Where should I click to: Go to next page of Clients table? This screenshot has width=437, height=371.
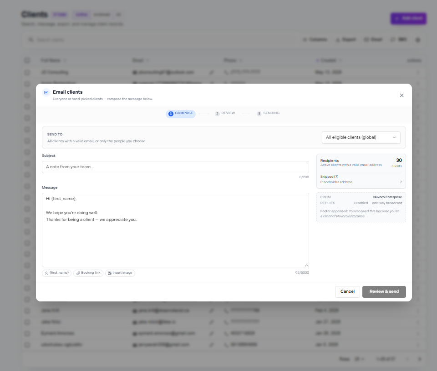click(419, 359)
